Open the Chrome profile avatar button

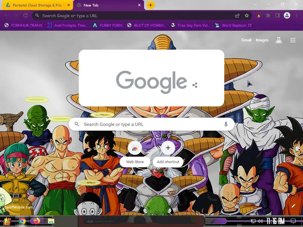287,15
